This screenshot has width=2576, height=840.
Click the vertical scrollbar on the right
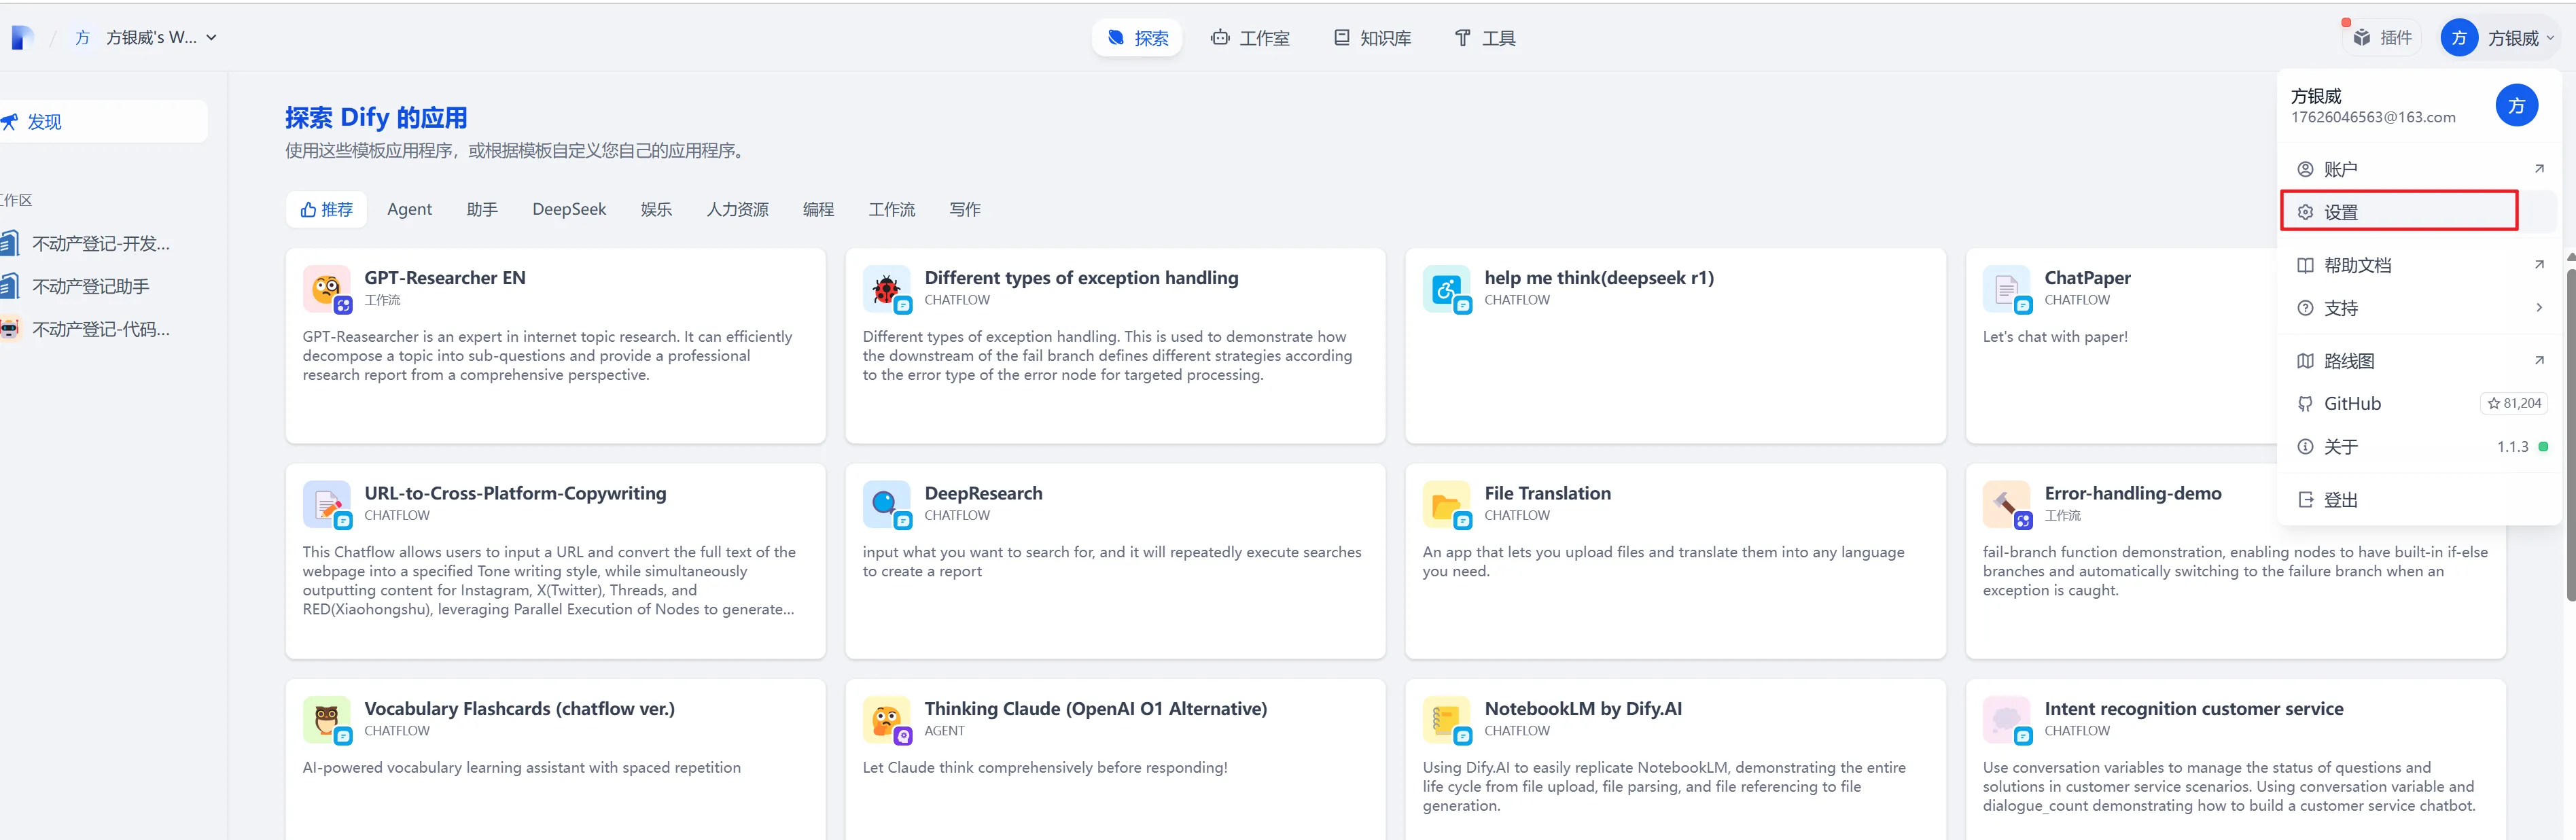tap(2570, 430)
